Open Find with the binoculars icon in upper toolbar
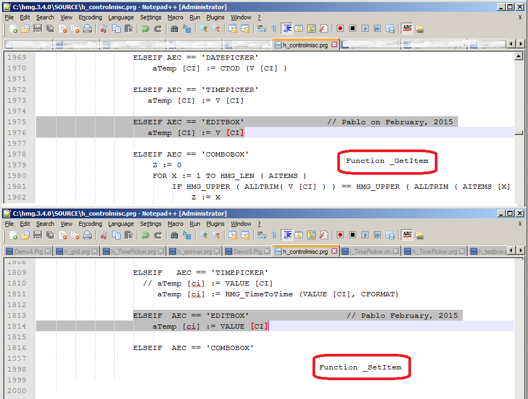 (x=174, y=28)
